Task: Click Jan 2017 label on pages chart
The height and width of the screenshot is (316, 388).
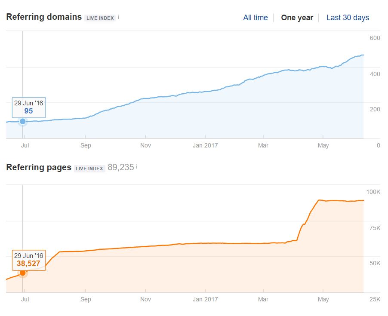Action: coord(205,299)
